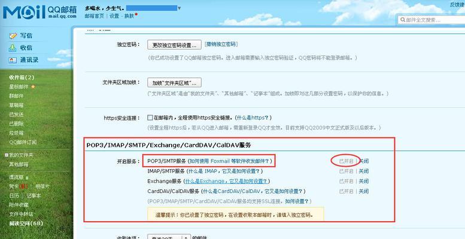465x239 pixels.
Task: Click 关闭 for POP3/SMTP service
Action: 364,161
